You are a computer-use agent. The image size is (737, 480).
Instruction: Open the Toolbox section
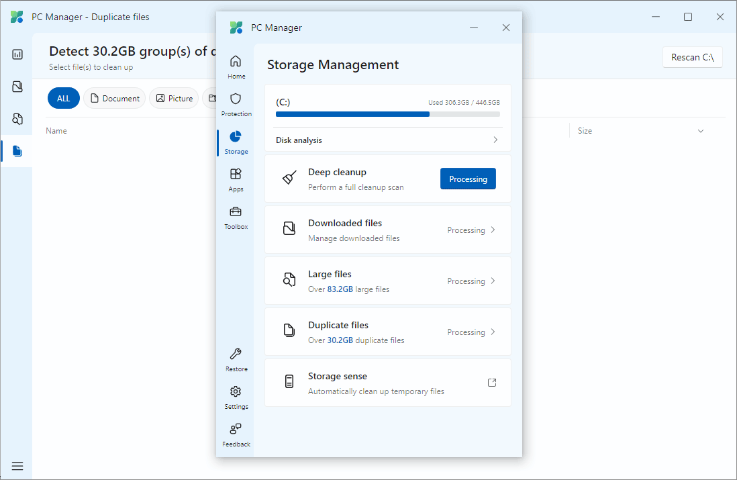236,218
